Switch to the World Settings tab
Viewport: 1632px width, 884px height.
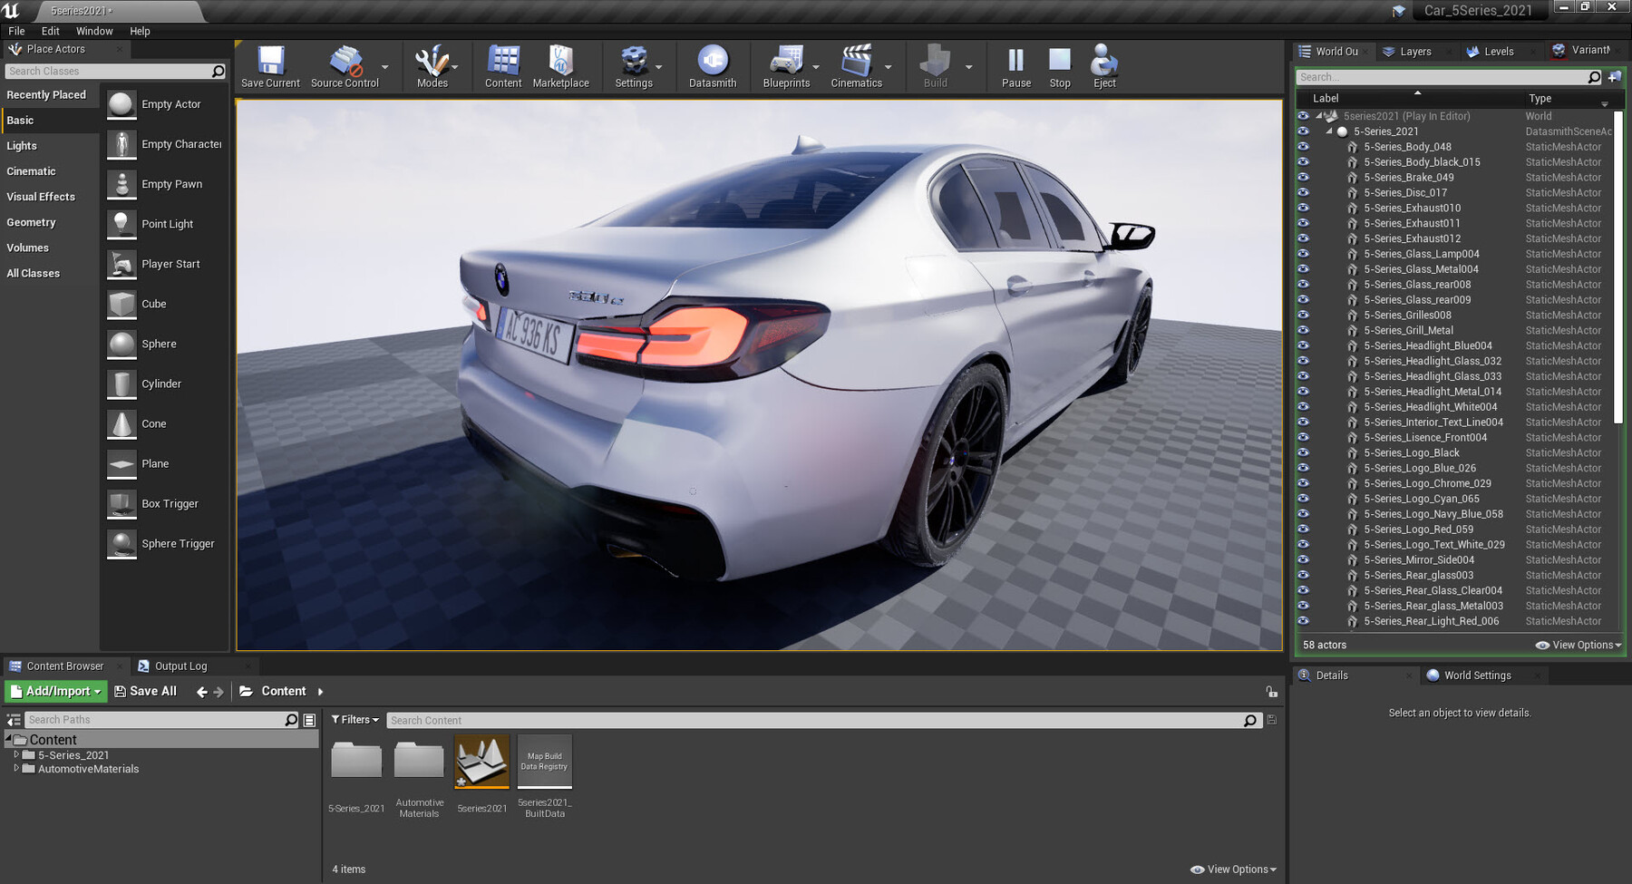coord(1477,675)
